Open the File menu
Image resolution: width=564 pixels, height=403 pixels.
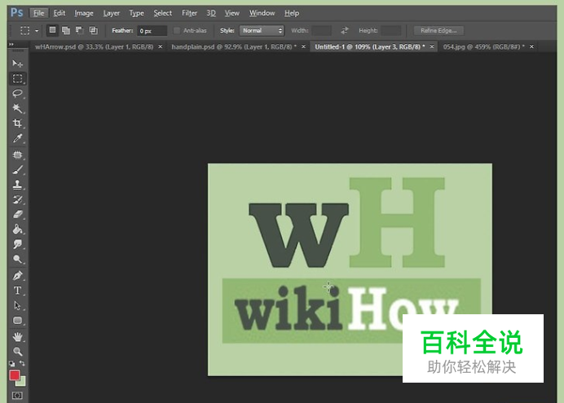coord(38,13)
